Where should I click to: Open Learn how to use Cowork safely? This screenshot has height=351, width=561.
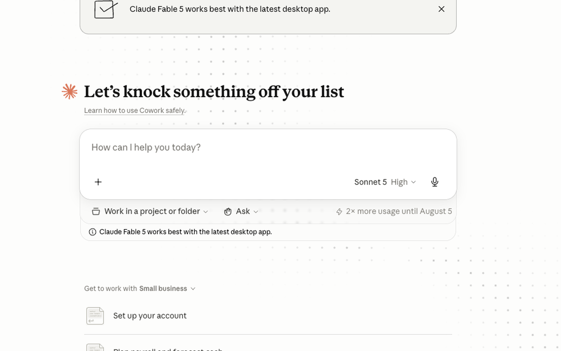tap(135, 111)
